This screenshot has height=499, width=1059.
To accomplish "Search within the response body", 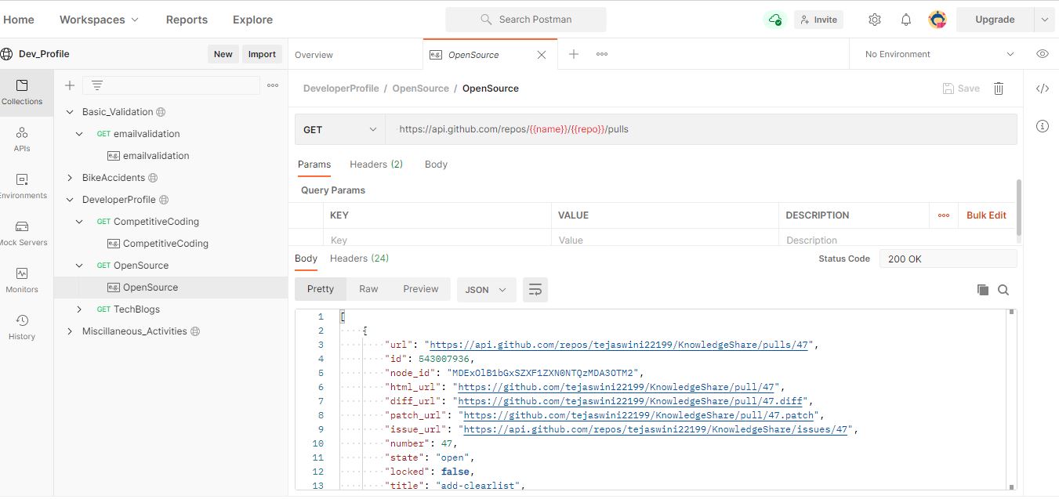I will 1003,290.
